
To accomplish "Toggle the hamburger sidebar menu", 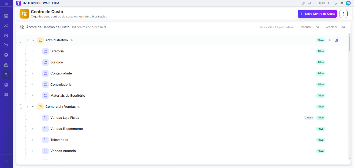I will (x=6, y=3).
